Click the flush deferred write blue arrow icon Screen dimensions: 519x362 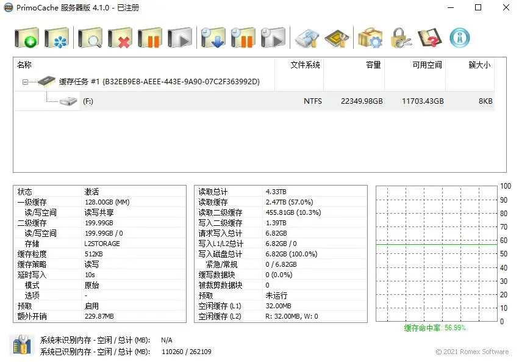[x=213, y=38]
